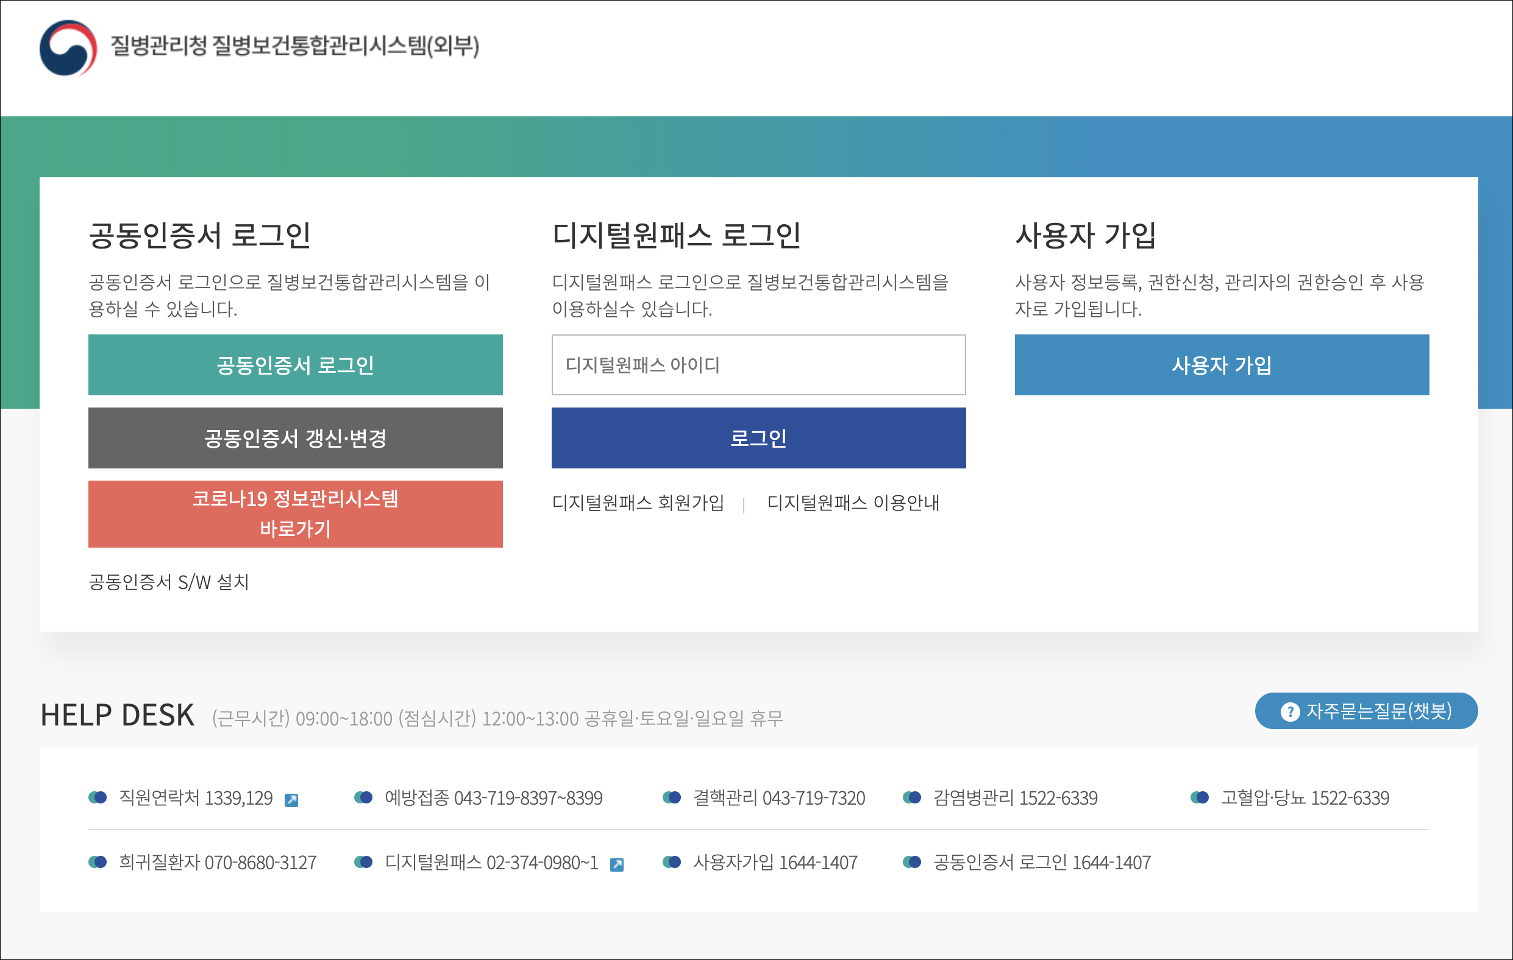The height and width of the screenshot is (960, 1513).
Task: Click 희귀질환자 070-8680-3127 entry
Action: 218,863
